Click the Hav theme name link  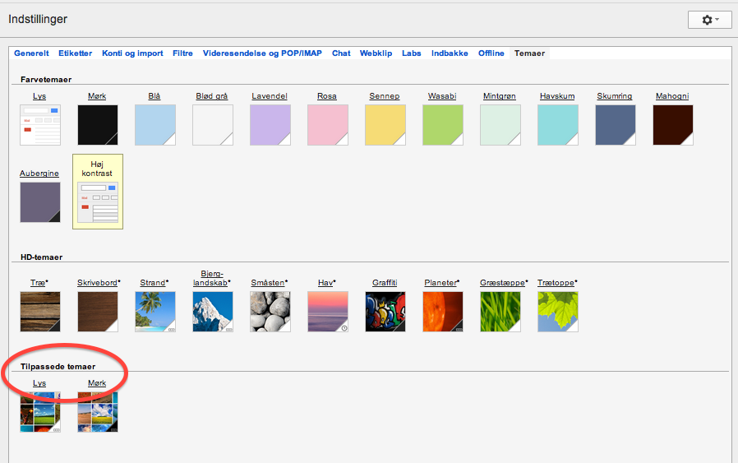tap(325, 282)
